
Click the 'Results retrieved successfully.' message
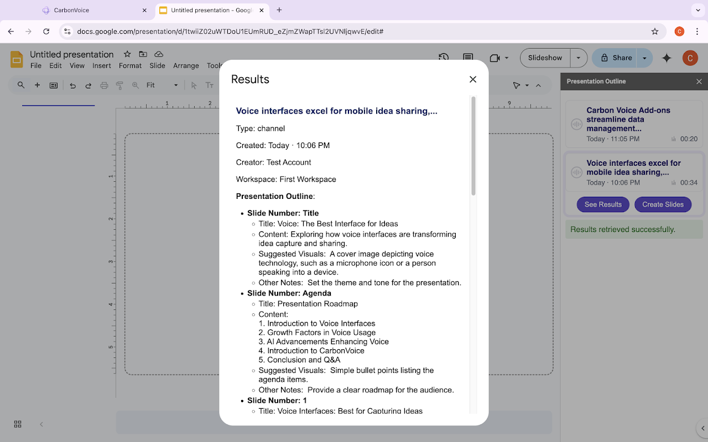point(623,229)
